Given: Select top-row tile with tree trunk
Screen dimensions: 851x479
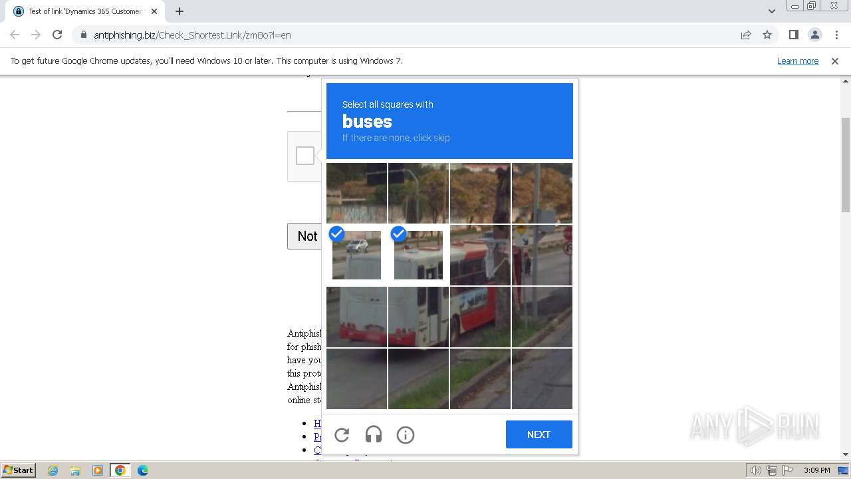Looking at the screenshot, I should [x=480, y=193].
